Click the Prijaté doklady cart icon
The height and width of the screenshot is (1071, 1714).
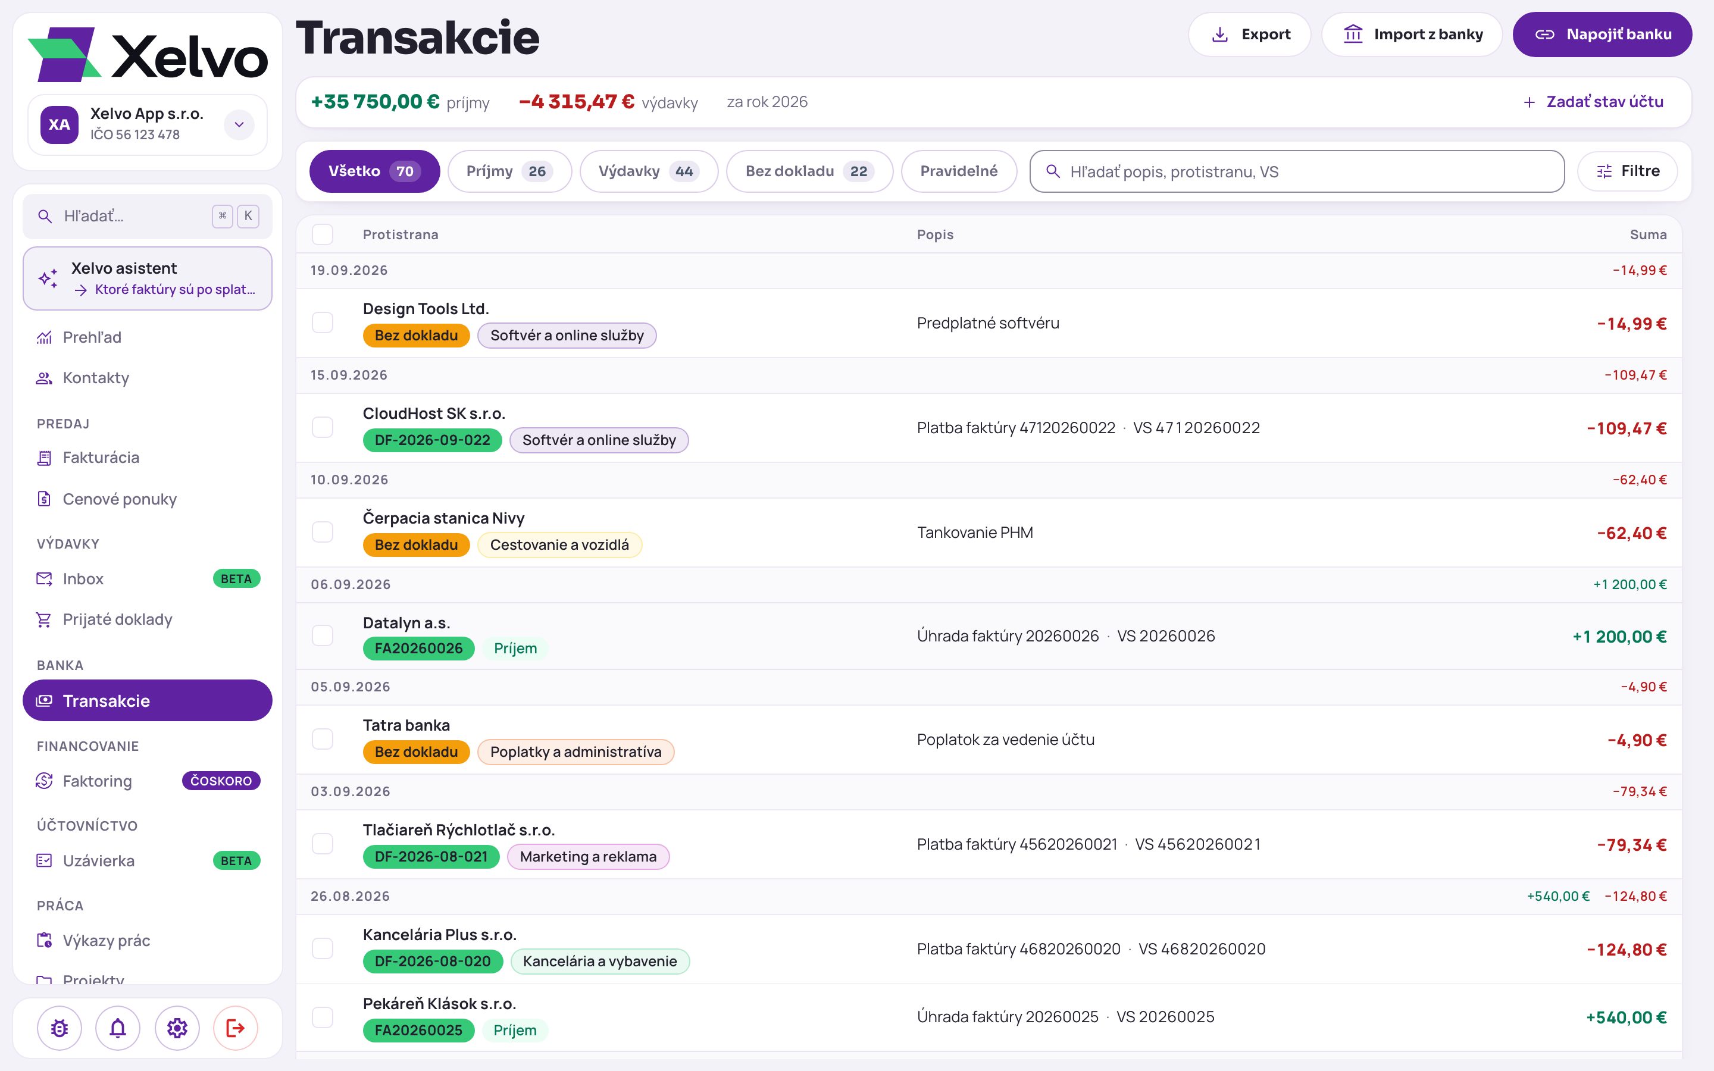(x=44, y=620)
